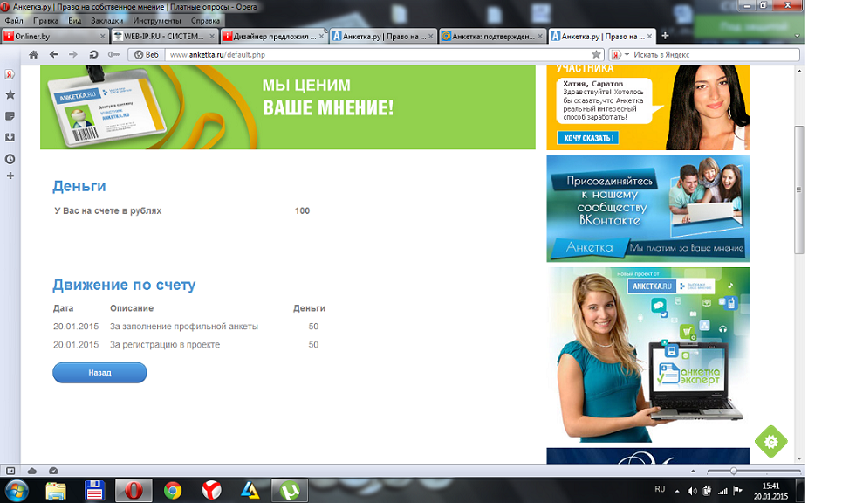Image resolution: width=856 pixels, height=503 pixels.
Task: Click the RU language indicator
Action: tap(660, 489)
